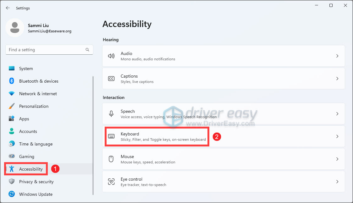Image resolution: width=353 pixels, height=203 pixels.
Task: Click the search magnifier icon
Action: (x=87, y=50)
